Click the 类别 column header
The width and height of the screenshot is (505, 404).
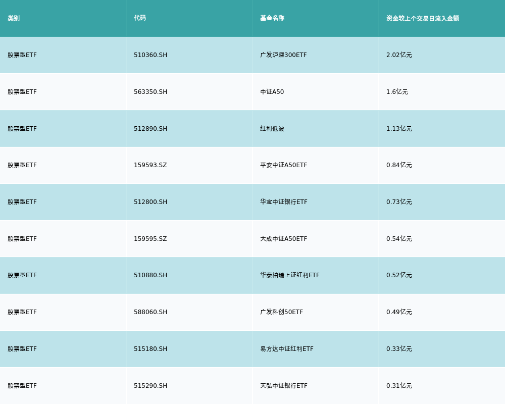[x=14, y=18]
